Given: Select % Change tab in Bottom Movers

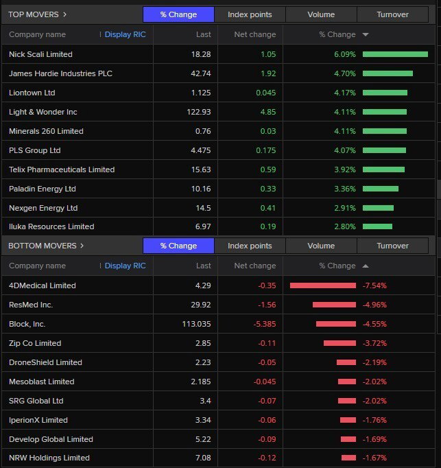Looking at the screenshot, I should pyautogui.click(x=178, y=246).
